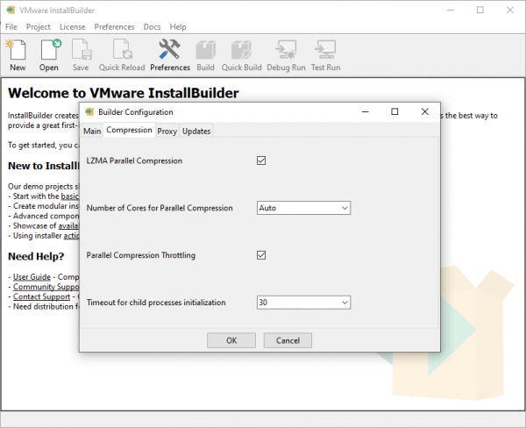
Task: Click the 'Need Help?' heading
Action: tap(36, 256)
